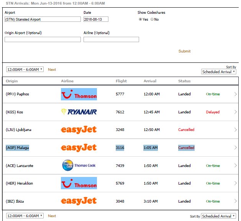Image resolution: width=241 pixels, height=221 pixels.
Task: Click flight number 3248
Action: [x=120, y=130]
